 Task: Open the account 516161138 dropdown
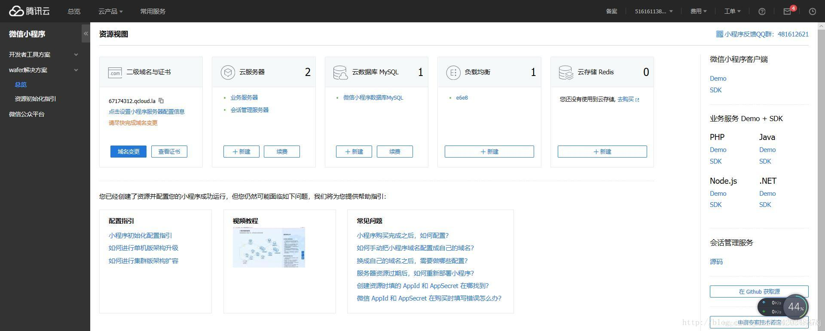(654, 12)
